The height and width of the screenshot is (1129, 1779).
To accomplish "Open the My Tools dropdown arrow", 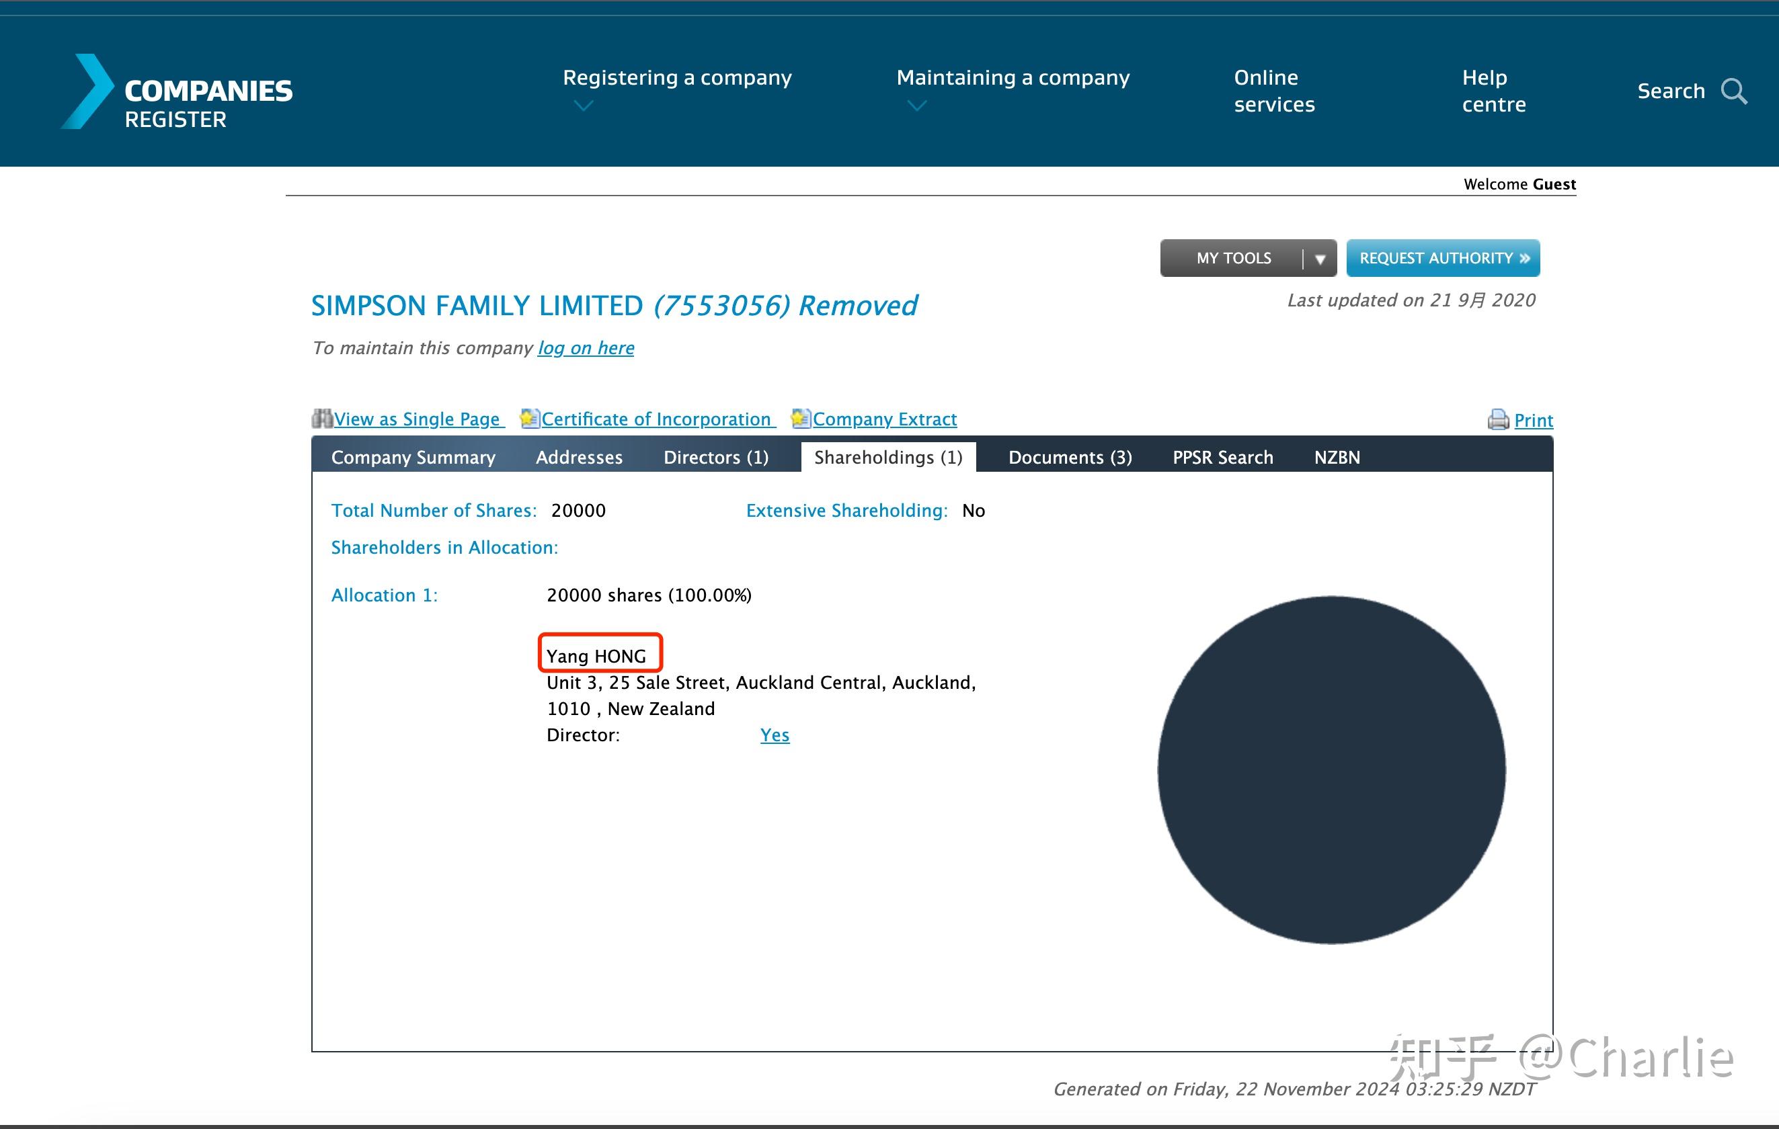I will click(1320, 259).
